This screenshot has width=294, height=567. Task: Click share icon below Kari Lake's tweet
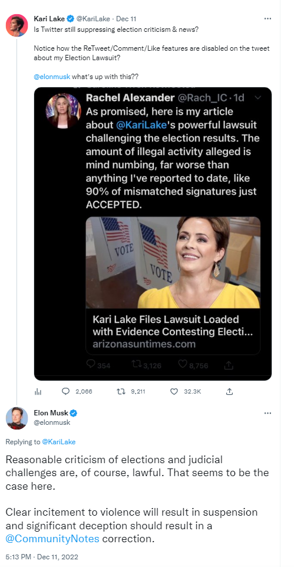tap(229, 391)
